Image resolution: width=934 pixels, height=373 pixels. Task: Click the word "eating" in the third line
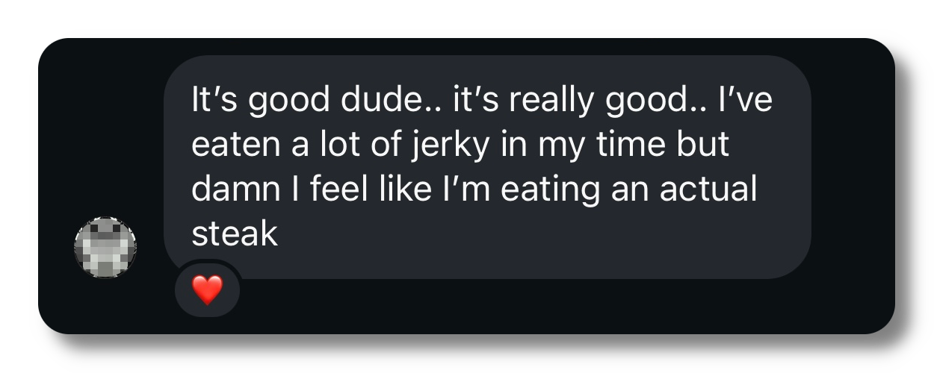pyautogui.click(x=549, y=189)
